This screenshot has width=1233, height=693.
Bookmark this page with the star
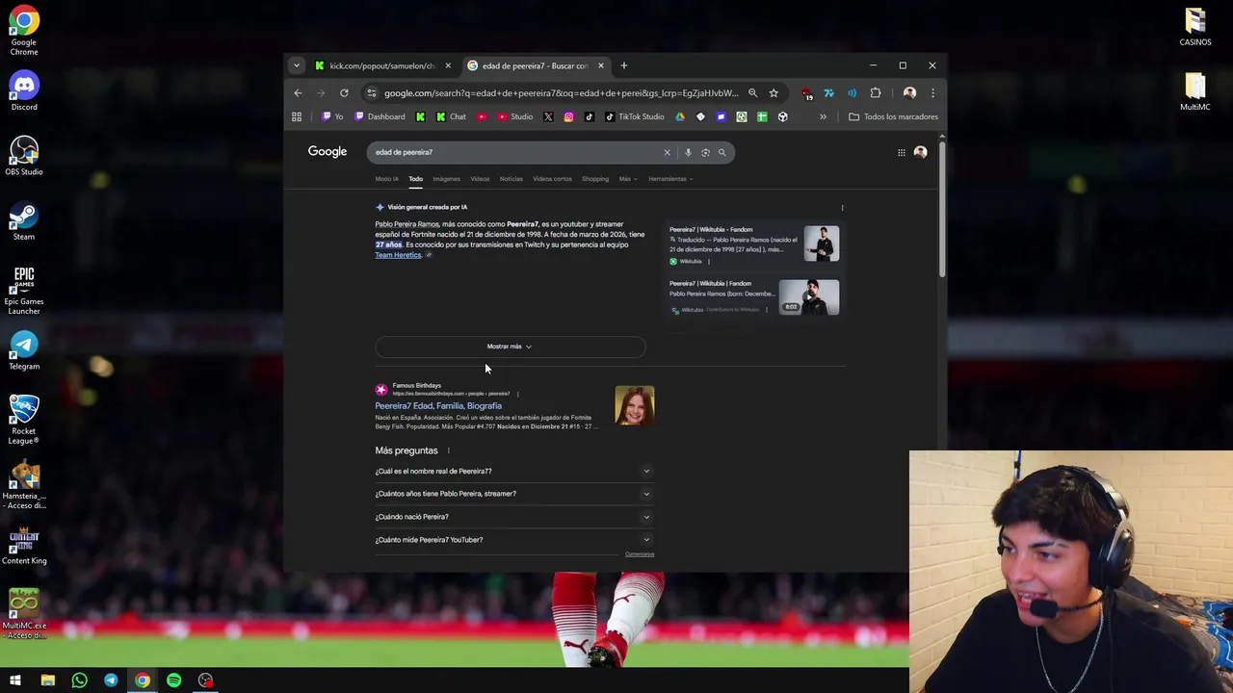point(774,93)
